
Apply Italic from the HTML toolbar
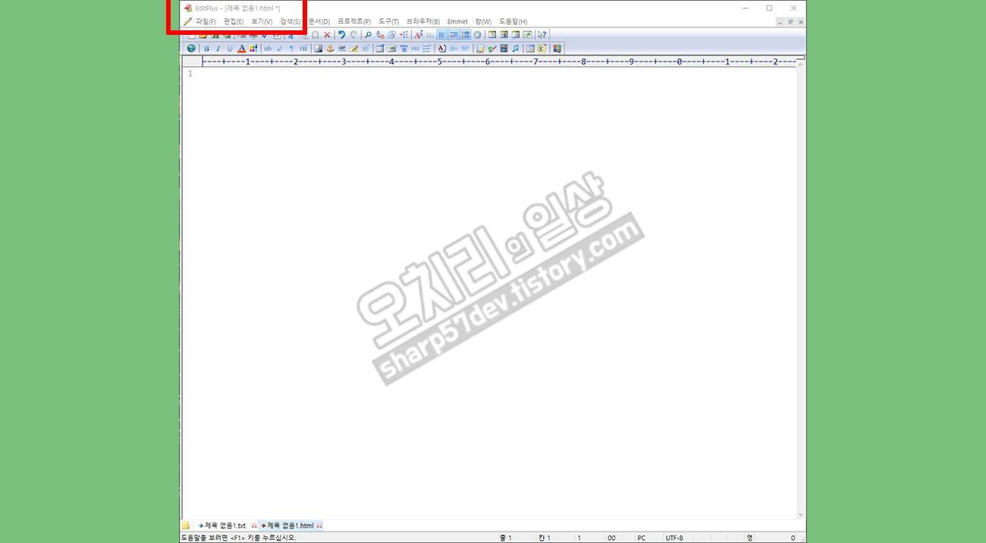pos(218,49)
